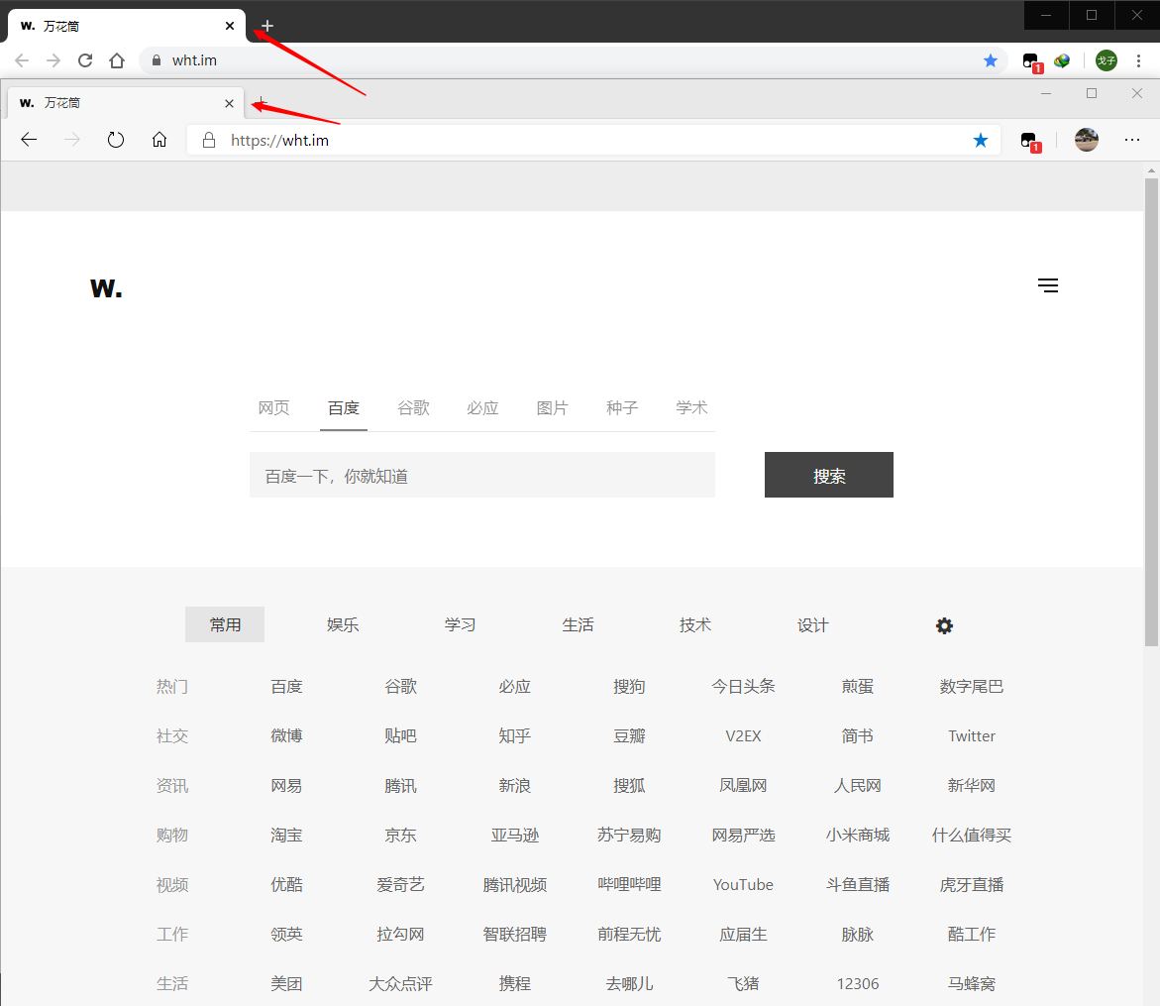The height and width of the screenshot is (1006, 1160).
Task: Select the 技术 category tab
Action: pyautogui.click(x=695, y=624)
